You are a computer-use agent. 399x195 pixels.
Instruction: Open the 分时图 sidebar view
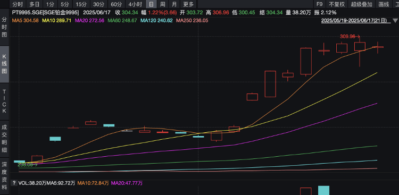pos(4,27)
